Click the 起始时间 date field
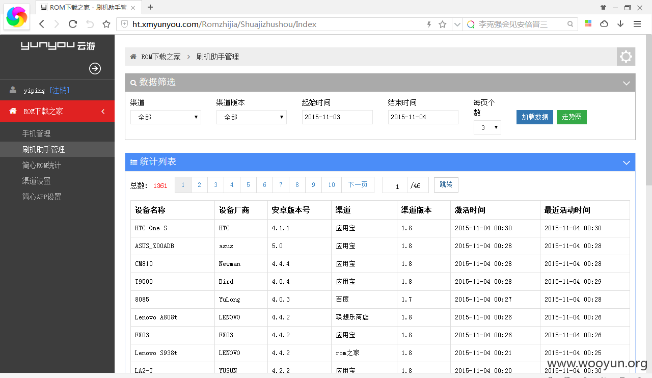 [x=337, y=117]
